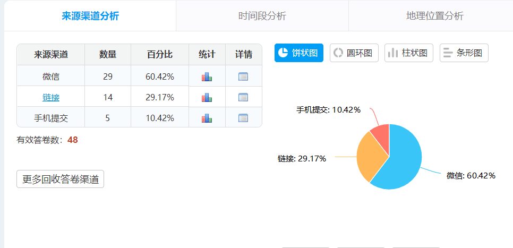The height and width of the screenshot is (248, 513).
Task: Open the 时间段分析 tab
Action: [x=262, y=16]
